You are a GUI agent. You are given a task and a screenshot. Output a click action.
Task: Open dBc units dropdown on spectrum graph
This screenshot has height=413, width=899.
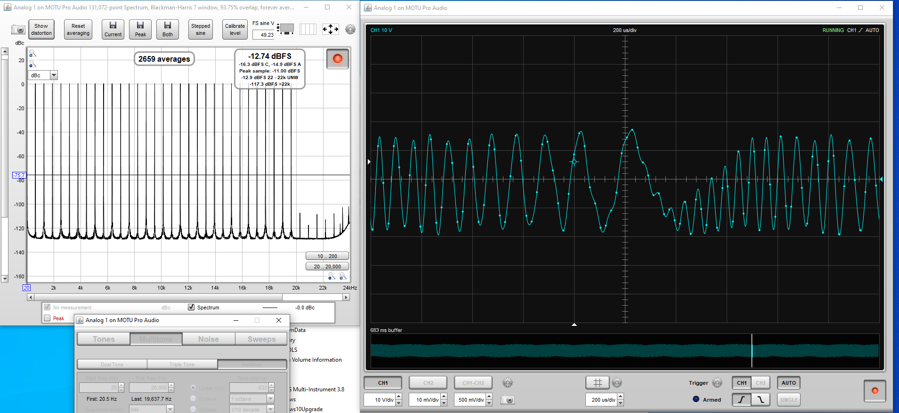(x=54, y=75)
